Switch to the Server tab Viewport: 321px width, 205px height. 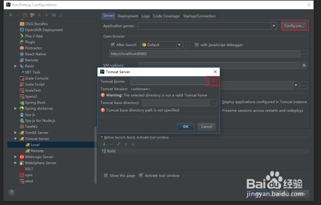tap(108, 15)
